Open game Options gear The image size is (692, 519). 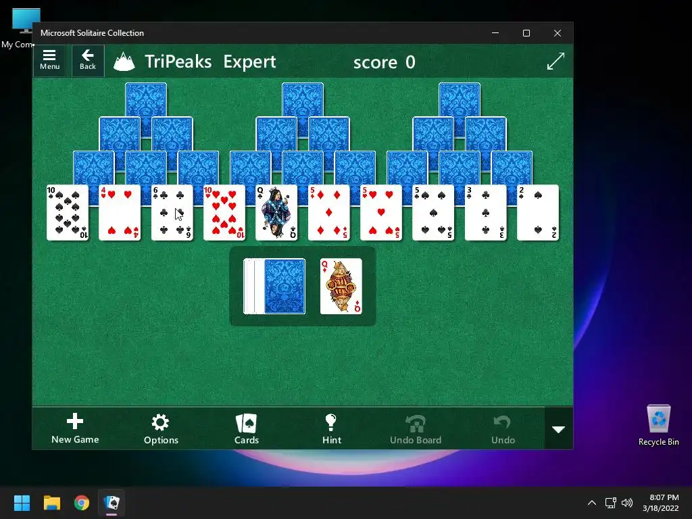(x=161, y=428)
